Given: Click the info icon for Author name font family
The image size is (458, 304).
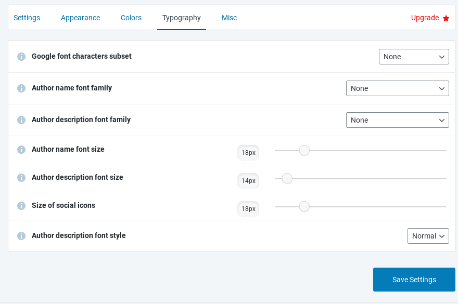Looking at the screenshot, I should coord(21,88).
